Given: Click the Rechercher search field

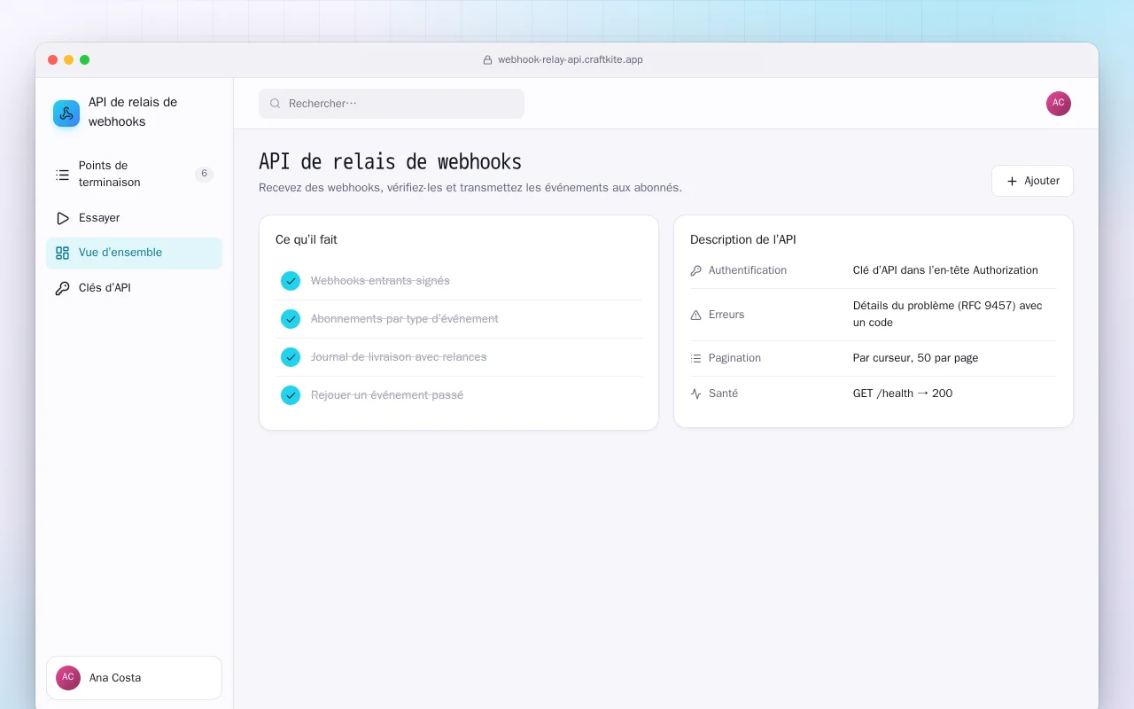Looking at the screenshot, I should tap(392, 104).
